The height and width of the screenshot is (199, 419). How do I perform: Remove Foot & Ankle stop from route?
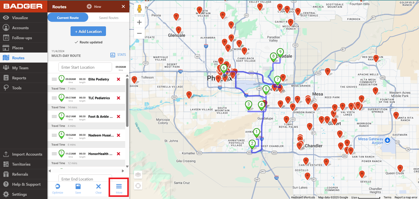[118, 117]
